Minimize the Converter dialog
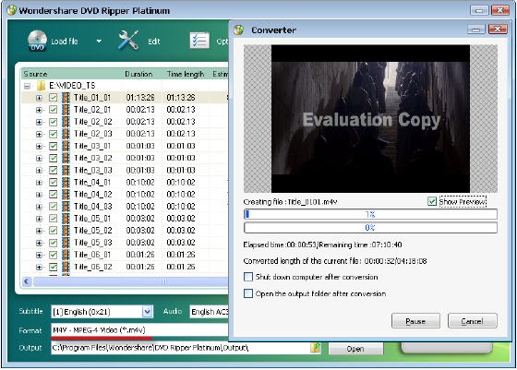 (x=476, y=30)
